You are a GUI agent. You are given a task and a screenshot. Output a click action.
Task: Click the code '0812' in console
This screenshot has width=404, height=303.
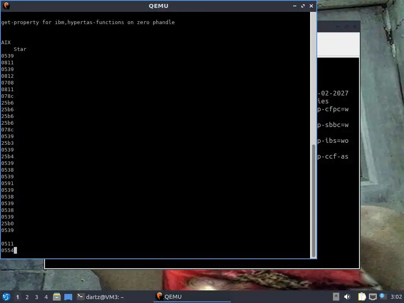tap(7, 76)
